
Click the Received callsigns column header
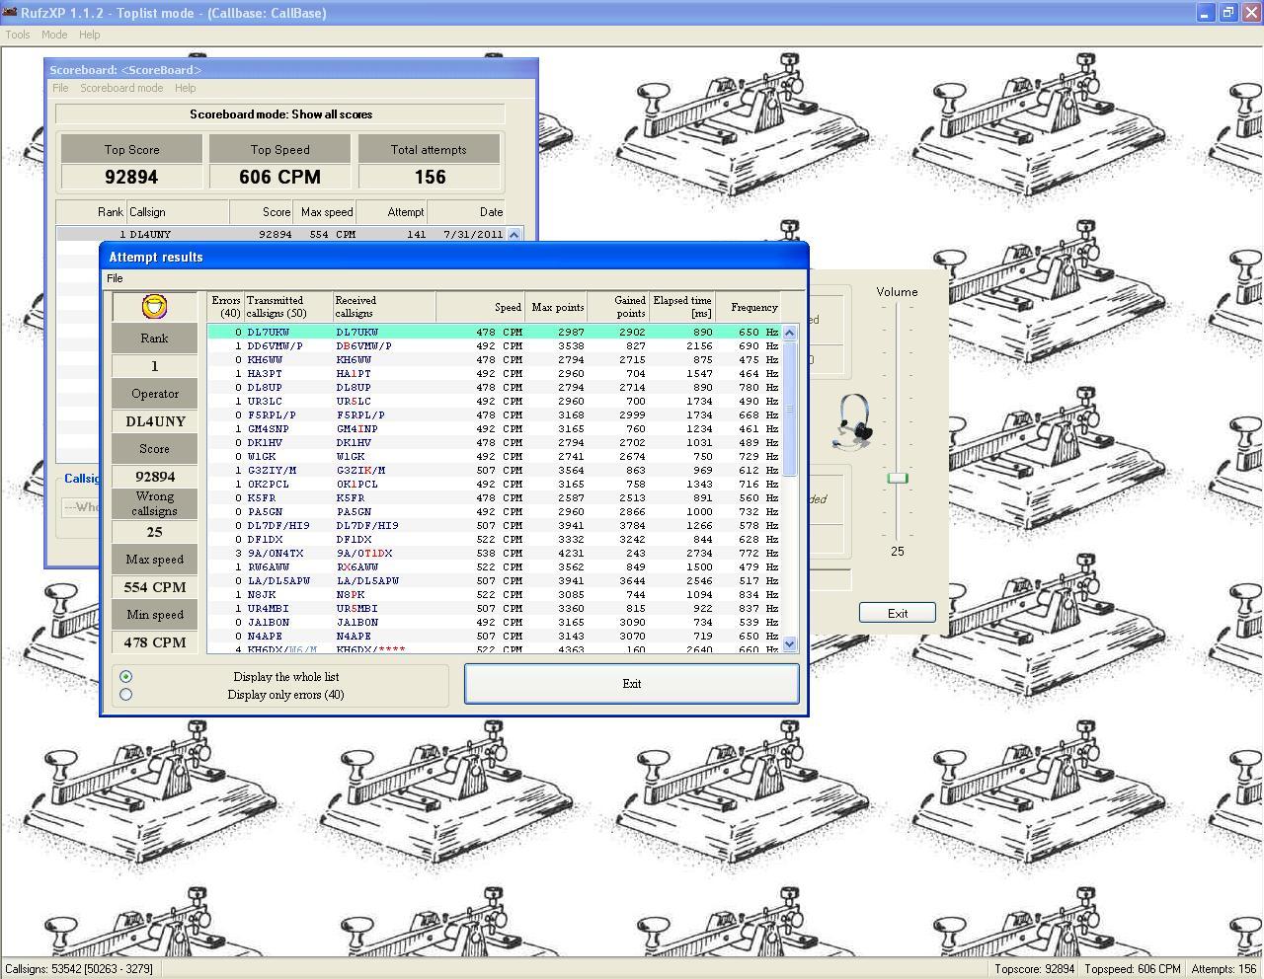(x=383, y=307)
